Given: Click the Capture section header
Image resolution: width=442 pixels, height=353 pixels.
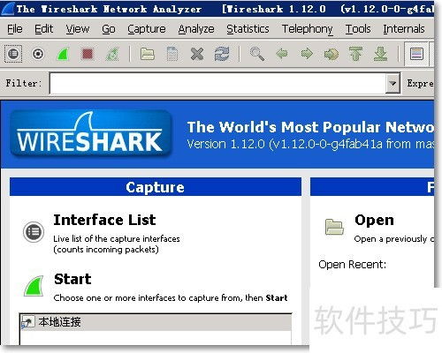Looking at the screenshot, I should click(156, 187).
